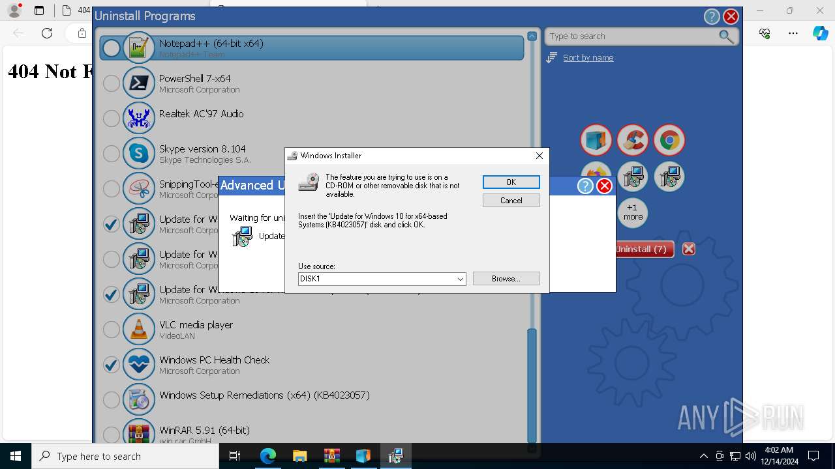Open help in the Advanced Uninstaller progress dialog

click(585, 186)
